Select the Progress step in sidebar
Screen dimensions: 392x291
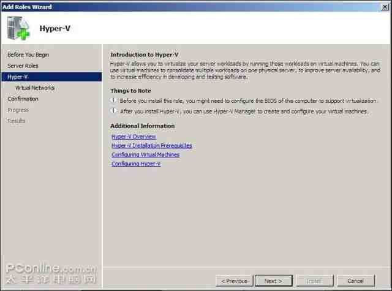tap(18, 110)
